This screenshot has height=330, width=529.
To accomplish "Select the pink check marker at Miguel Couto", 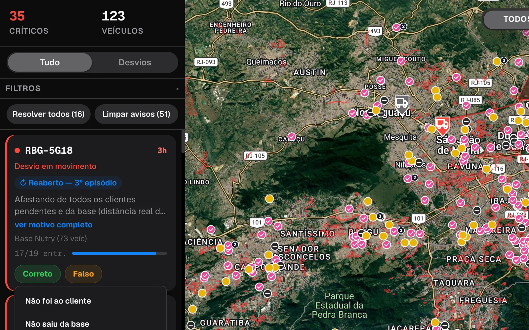I will pyautogui.click(x=401, y=61).
